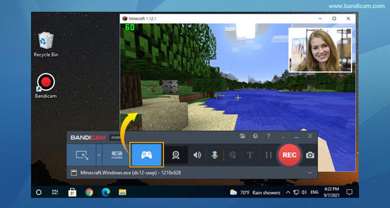The image size is (390, 208).
Task: Open Bandicam scheduled recording clock icon
Action: (x=255, y=136)
